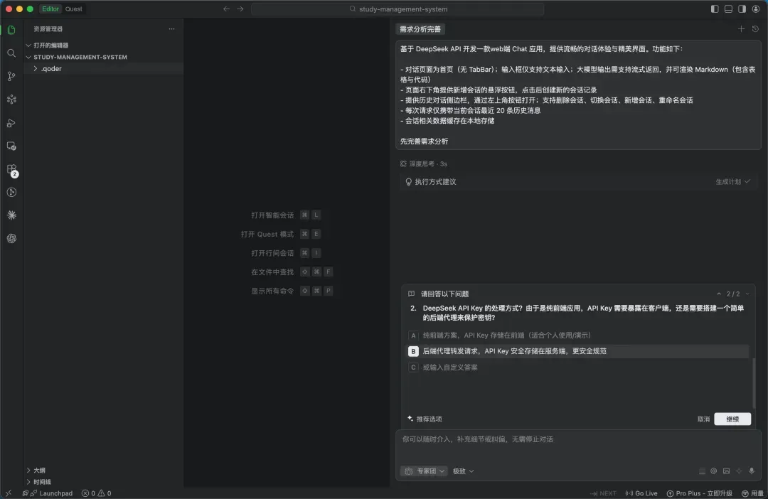Click the new chat plus icon
Screen dimensions: 768x499
tap(741, 29)
